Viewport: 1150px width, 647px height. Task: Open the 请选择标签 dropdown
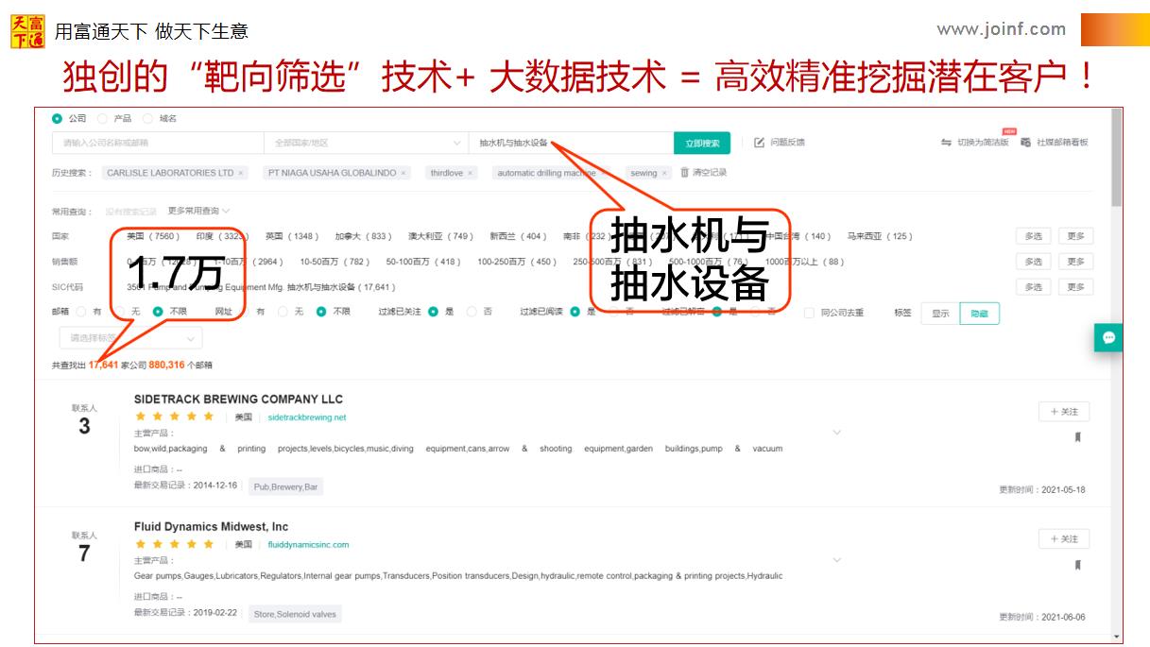130,337
